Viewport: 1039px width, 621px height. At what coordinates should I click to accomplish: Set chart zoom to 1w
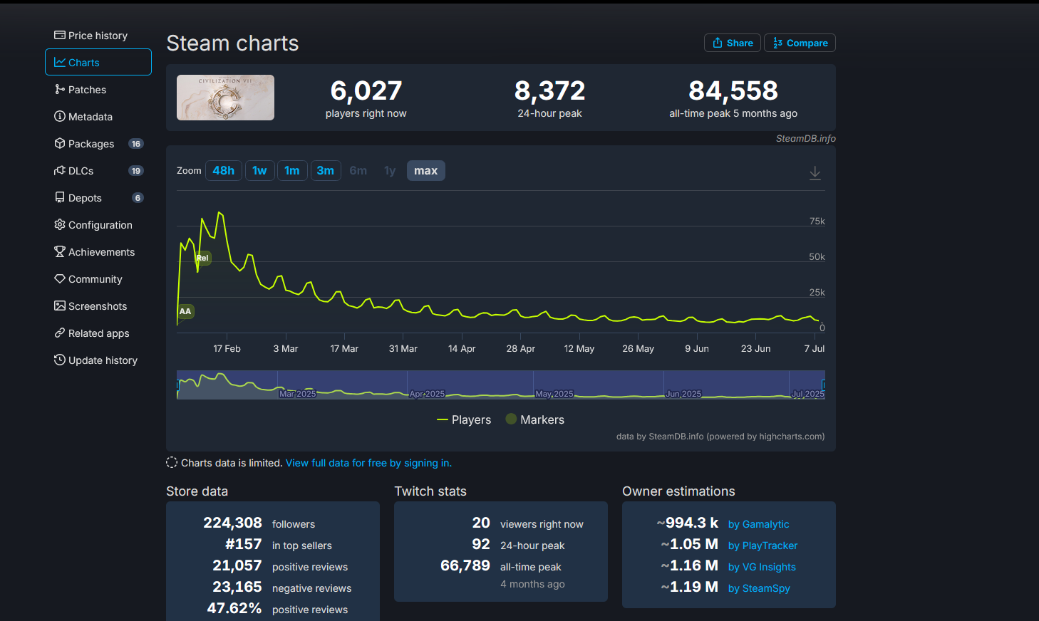[260, 171]
